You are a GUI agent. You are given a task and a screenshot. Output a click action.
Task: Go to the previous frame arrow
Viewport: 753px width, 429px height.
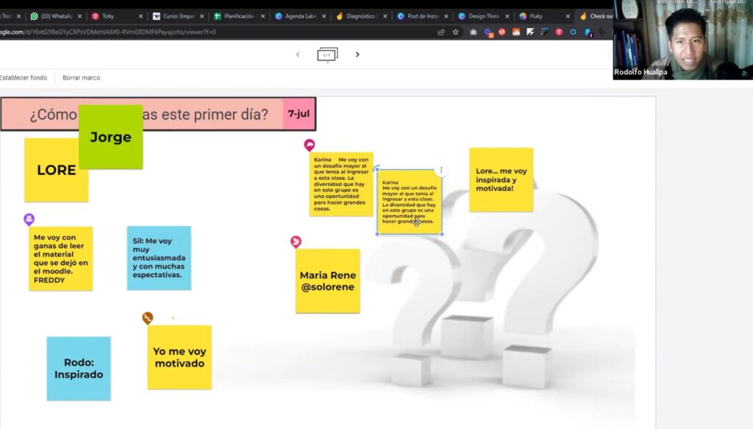[x=298, y=54]
